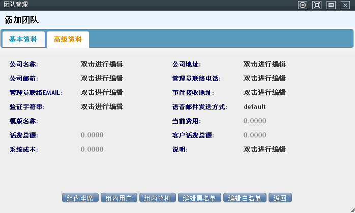The width and height of the screenshot is (355, 213).
Task: Open the 组内坐席 list
Action: point(80,198)
